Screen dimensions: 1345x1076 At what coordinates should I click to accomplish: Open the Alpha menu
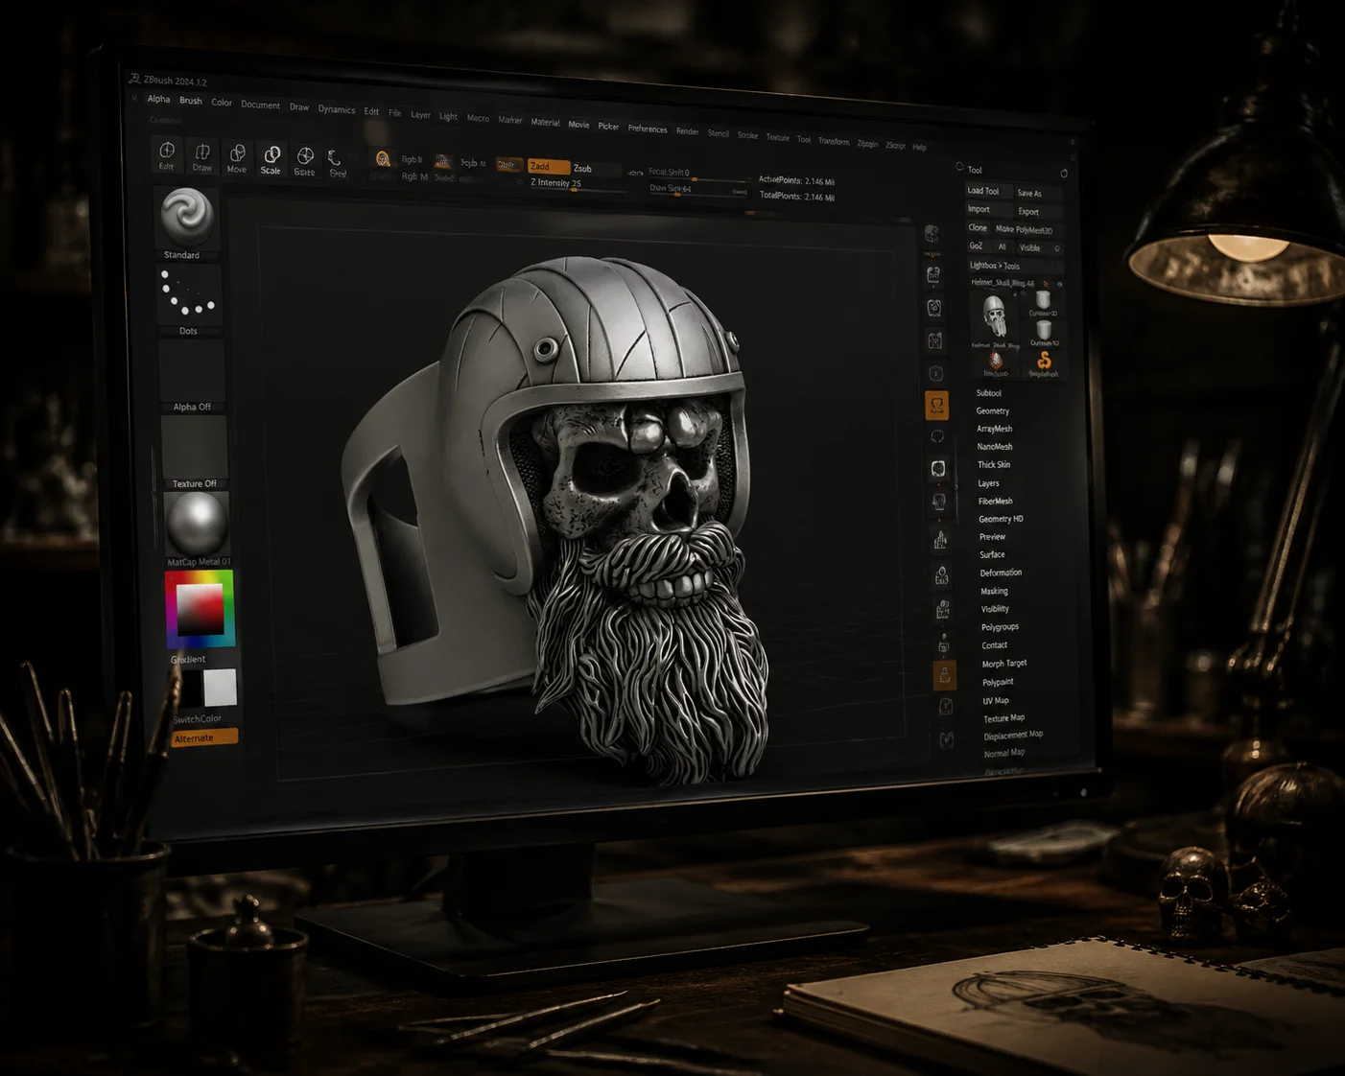coord(158,99)
